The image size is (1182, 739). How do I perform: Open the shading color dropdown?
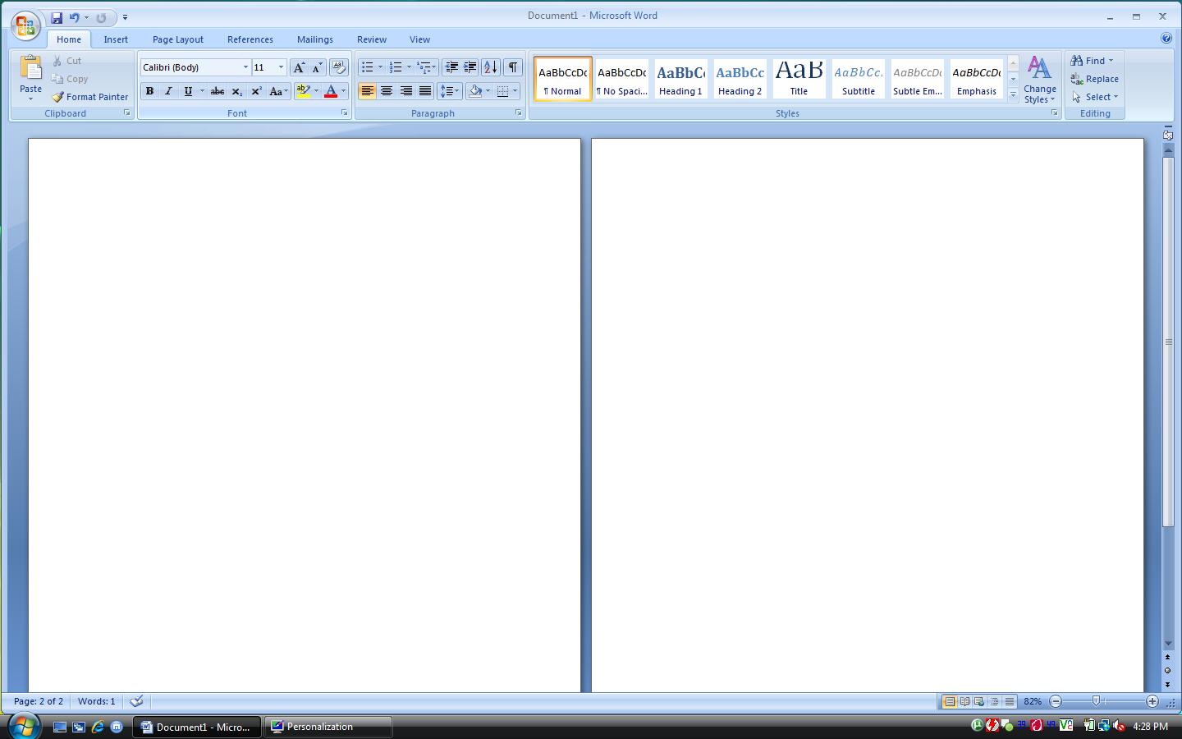point(488,91)
